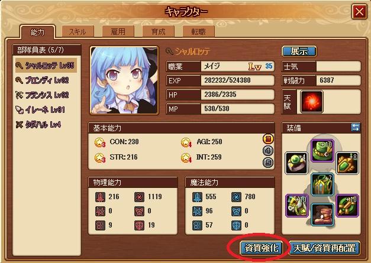Click the red swirl talent icon
Image resolution: width=371 pixels, height=263 pixels.
click(311, 102)
